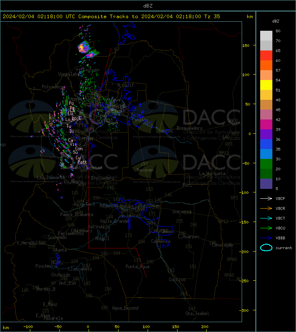This screenshot has height=332, width=296.
Task: Click the 'Desaguadero' map label
Action: click(x=189, y=128)
